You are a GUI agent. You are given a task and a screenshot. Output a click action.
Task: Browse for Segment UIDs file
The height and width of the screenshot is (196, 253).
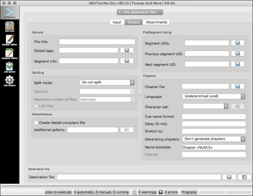(x=237, y=43)
